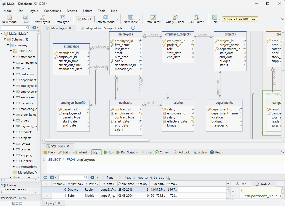This screenshot has width=285, height=206.
Task: Click the add column plus icon in results
Action: coord(228,184)
